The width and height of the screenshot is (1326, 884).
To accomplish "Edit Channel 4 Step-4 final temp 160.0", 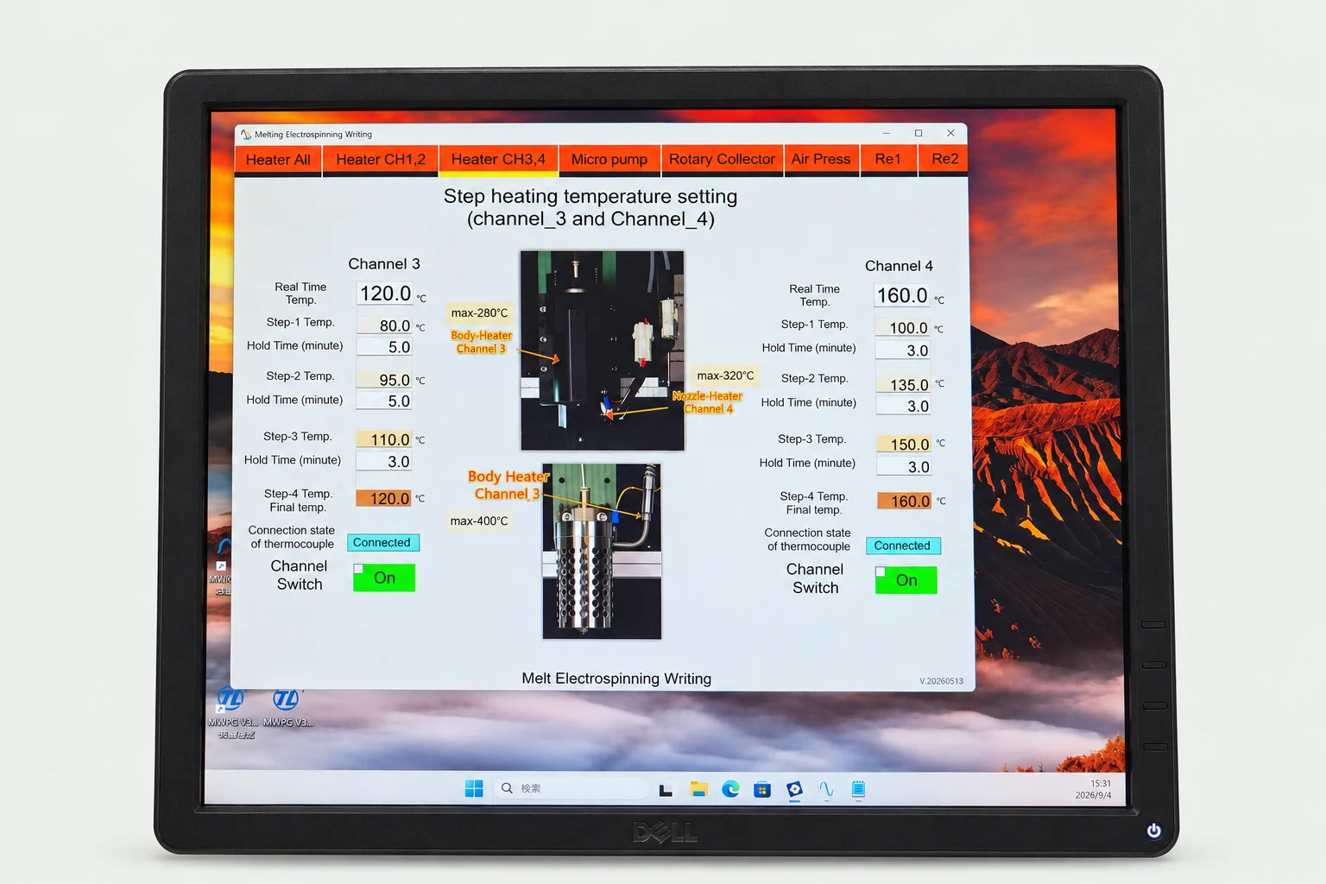I will click(x=905, y=501).
